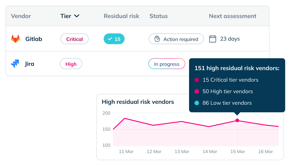Click the pink High tier legend dot
The image size is (291, 166).
tap(197, 91)
